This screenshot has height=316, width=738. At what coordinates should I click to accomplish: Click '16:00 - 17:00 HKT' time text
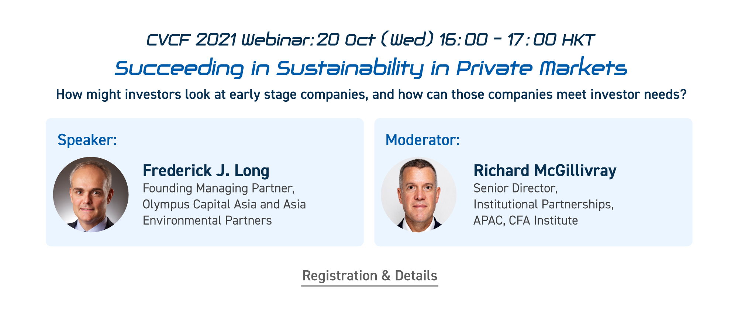coord(517,39)
